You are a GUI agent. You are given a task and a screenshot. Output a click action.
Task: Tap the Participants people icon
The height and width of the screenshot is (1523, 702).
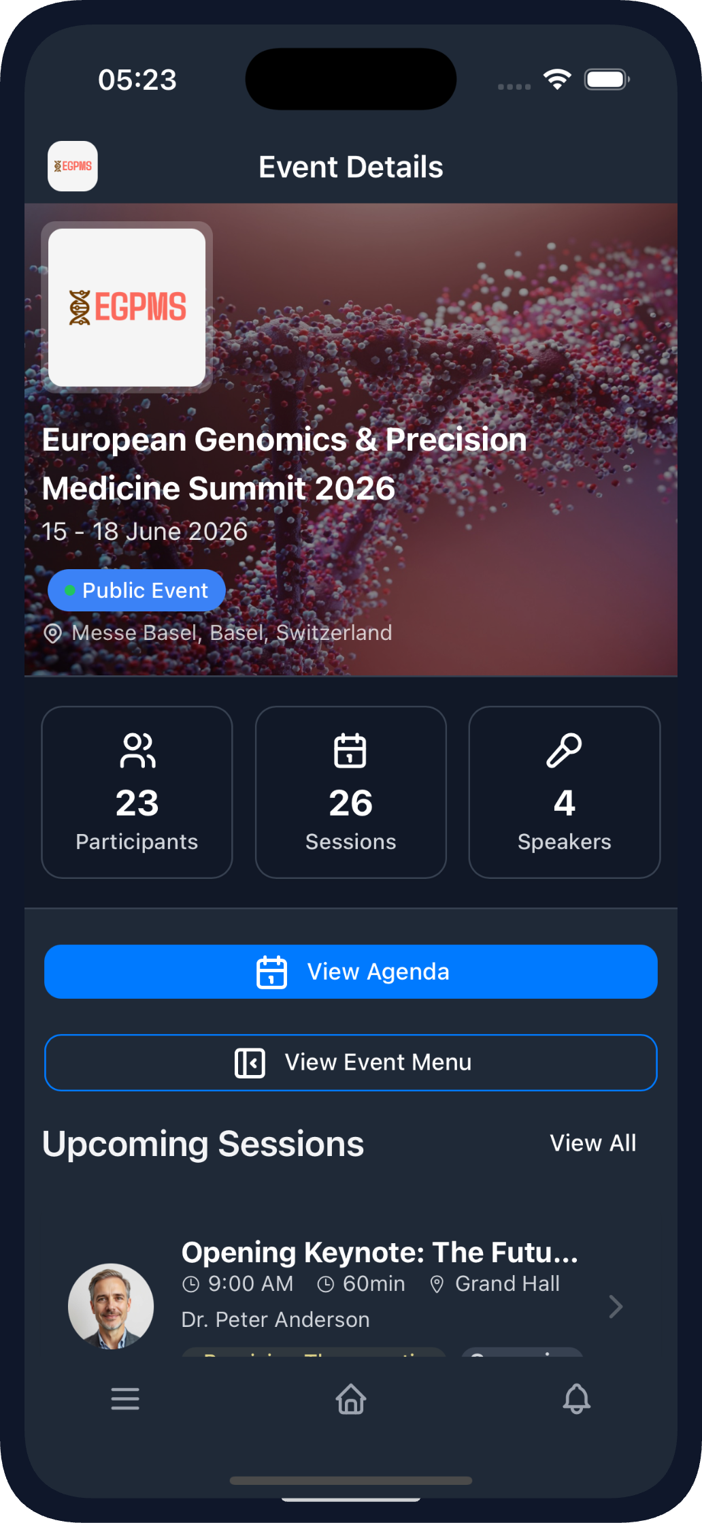click(137, 750)
